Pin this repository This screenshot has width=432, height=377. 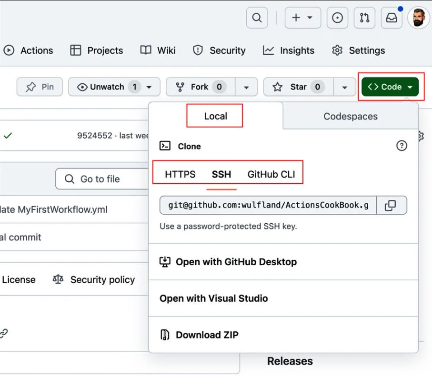pyautogui.click(x=40, y=87)
